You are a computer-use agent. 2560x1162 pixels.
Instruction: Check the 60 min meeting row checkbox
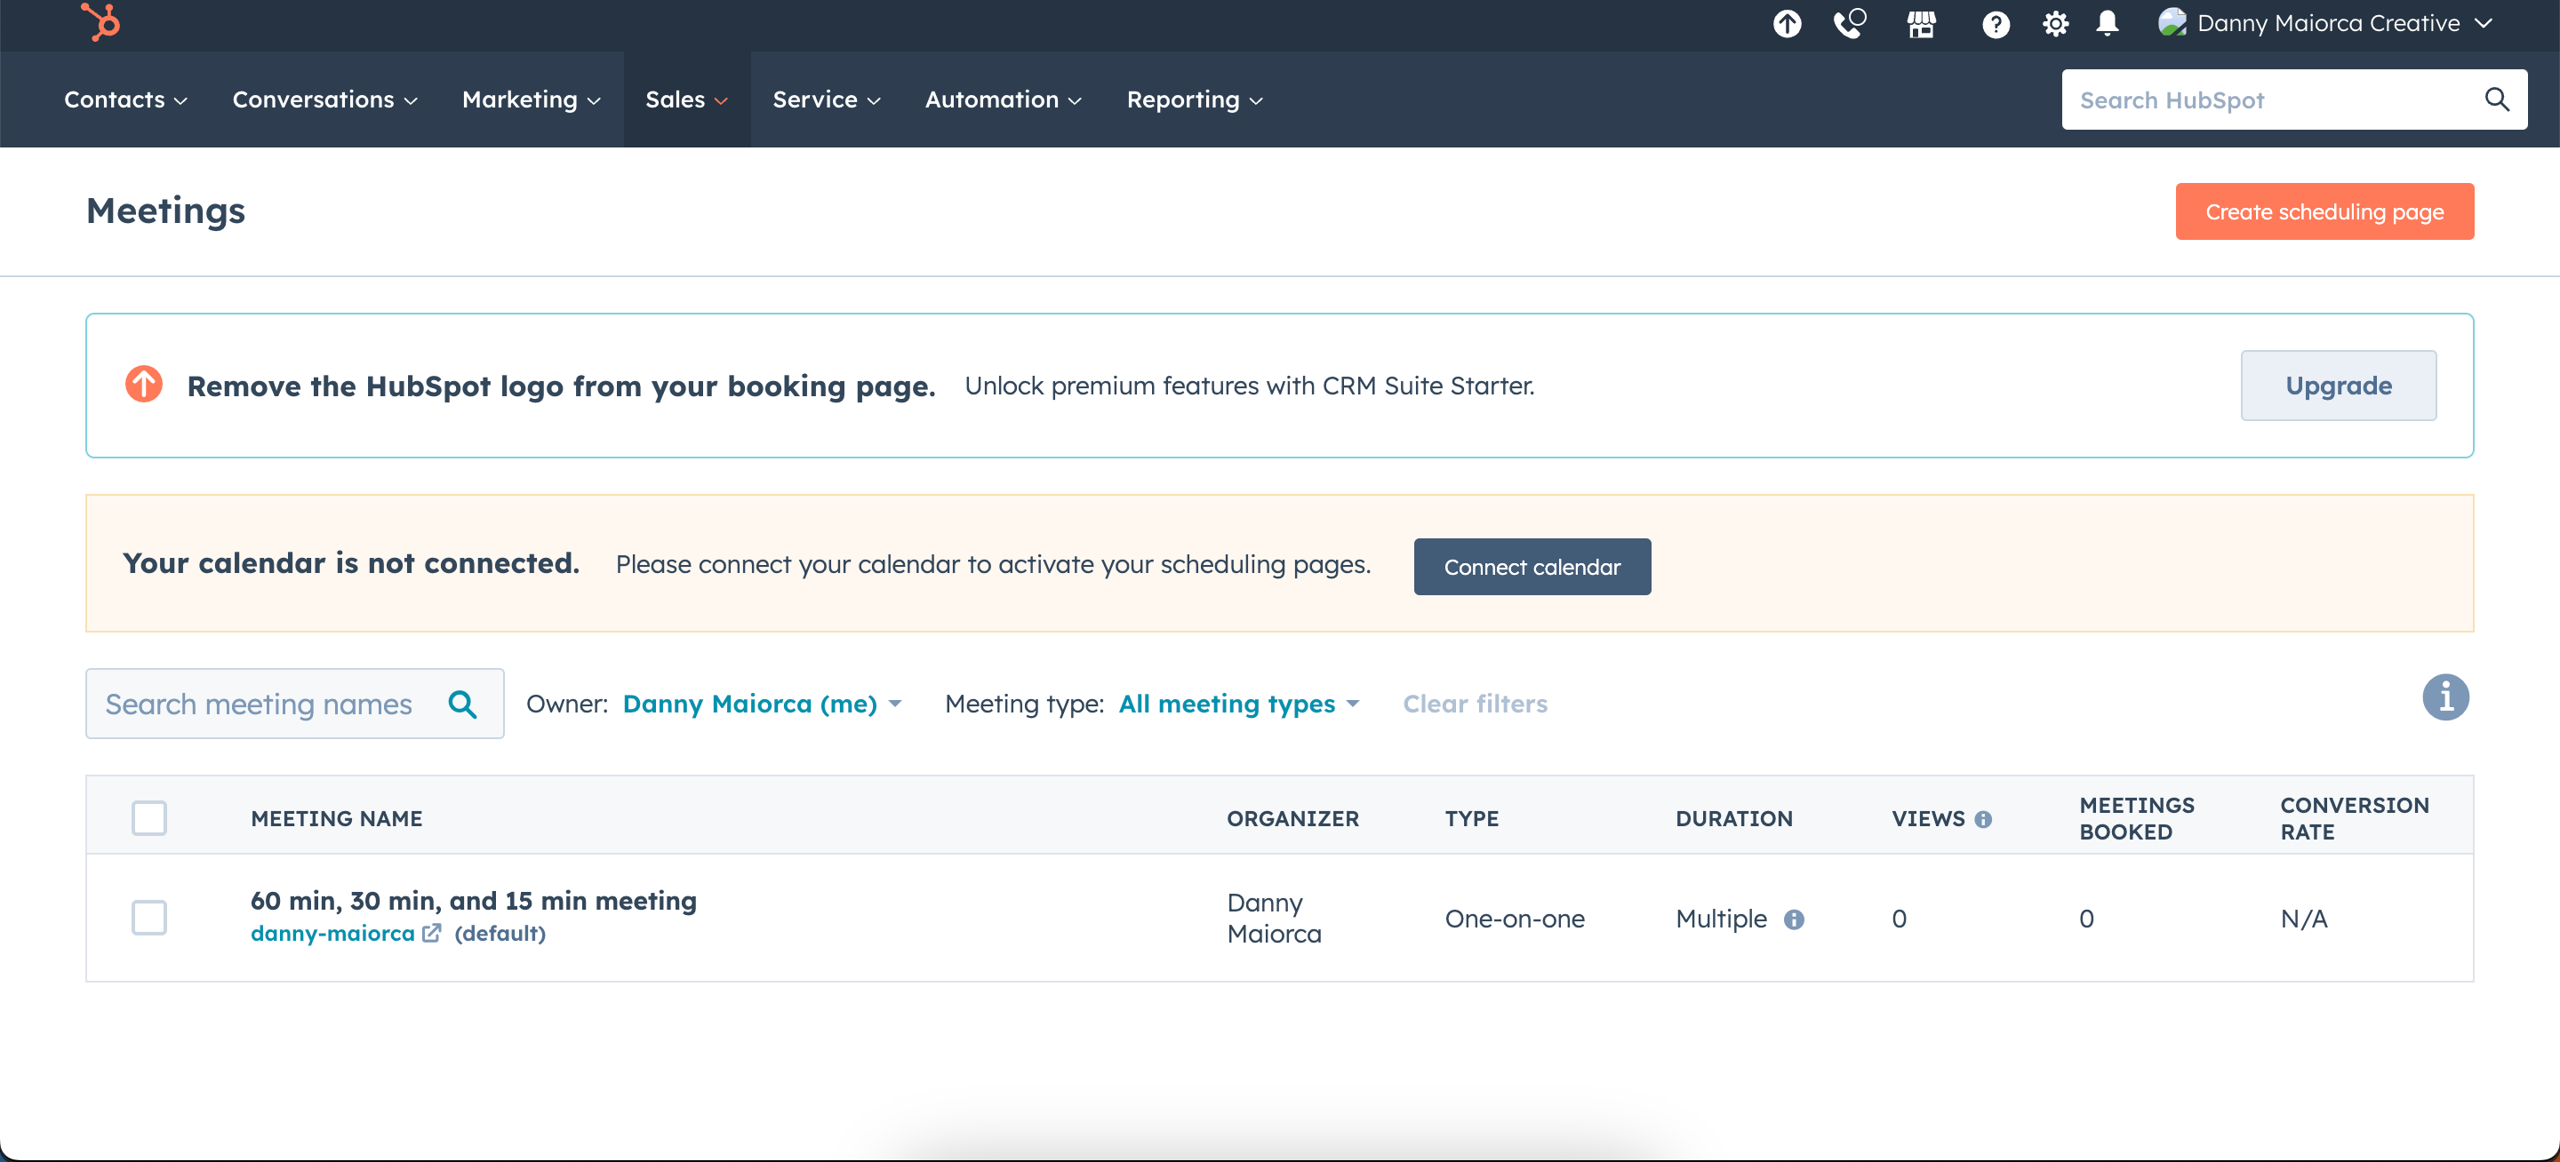[x=149, y=918]
